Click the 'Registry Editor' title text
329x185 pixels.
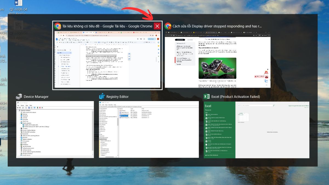tap(118, 96)
